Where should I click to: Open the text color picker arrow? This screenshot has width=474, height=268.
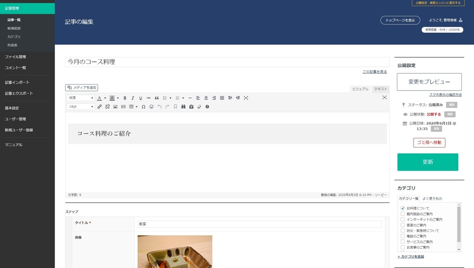[x=105, y=98]
